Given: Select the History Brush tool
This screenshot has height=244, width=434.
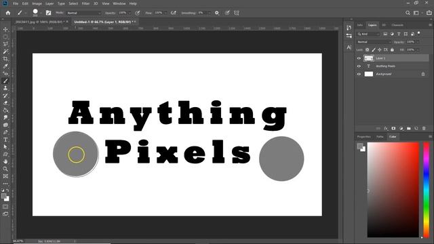Looking at the screenshot, I should point(5,96).
